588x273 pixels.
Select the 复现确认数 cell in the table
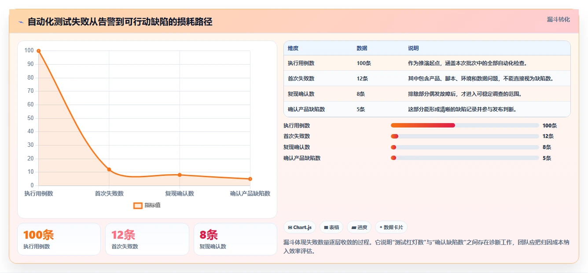(301, 94)
